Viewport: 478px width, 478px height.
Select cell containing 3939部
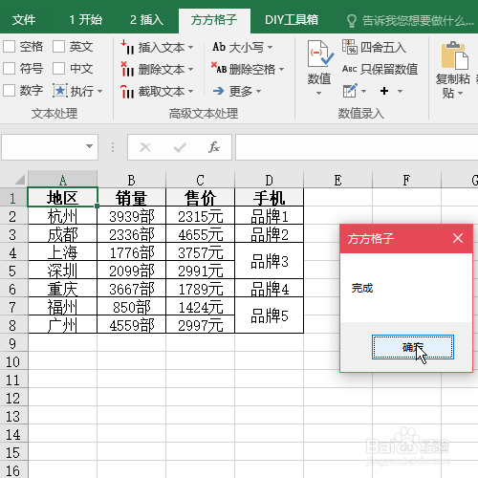131,216
